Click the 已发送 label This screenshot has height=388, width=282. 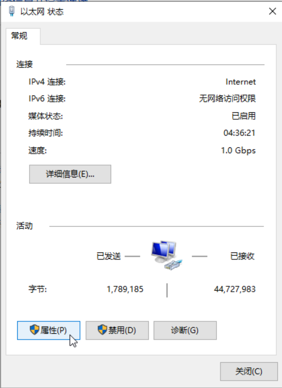(x=109, y=256)
